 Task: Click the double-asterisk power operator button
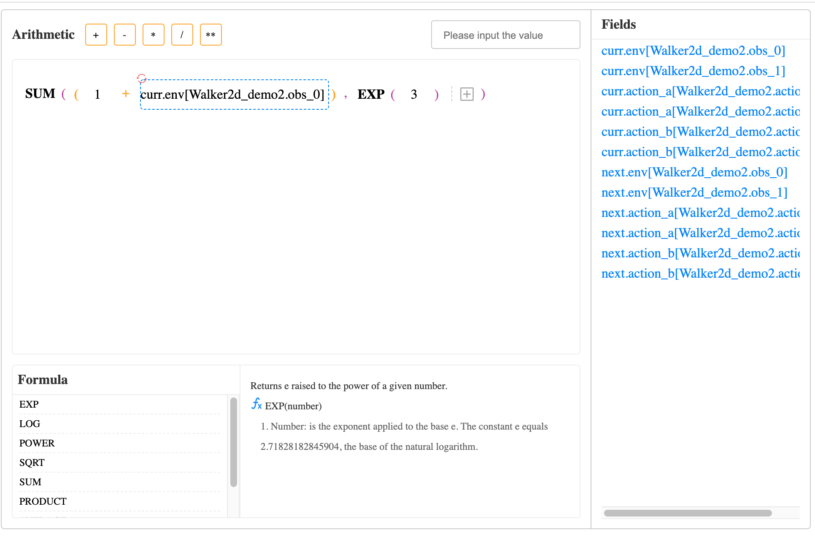click(x=210, y=35)
